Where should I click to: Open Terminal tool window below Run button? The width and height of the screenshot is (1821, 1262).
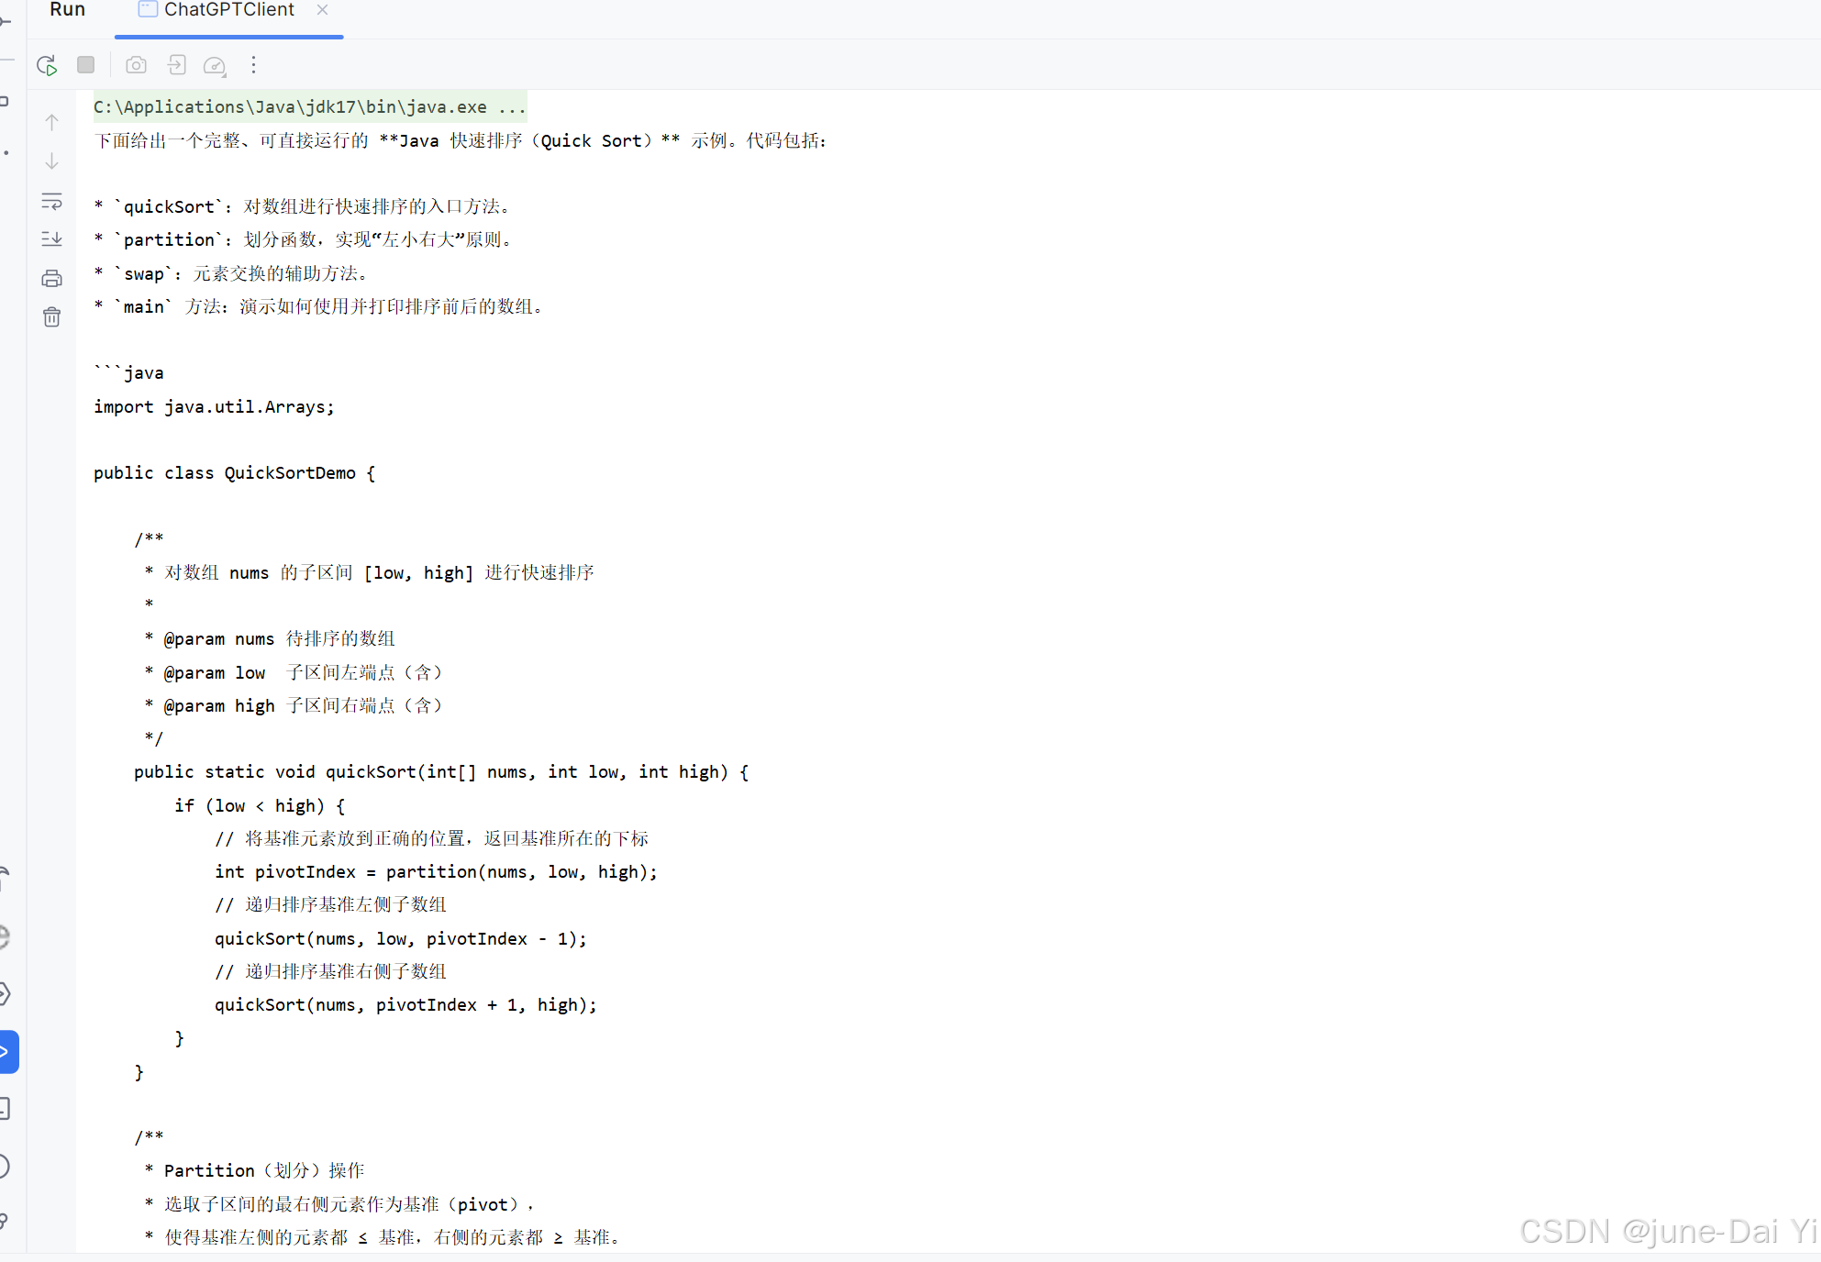click(5, 1108)
